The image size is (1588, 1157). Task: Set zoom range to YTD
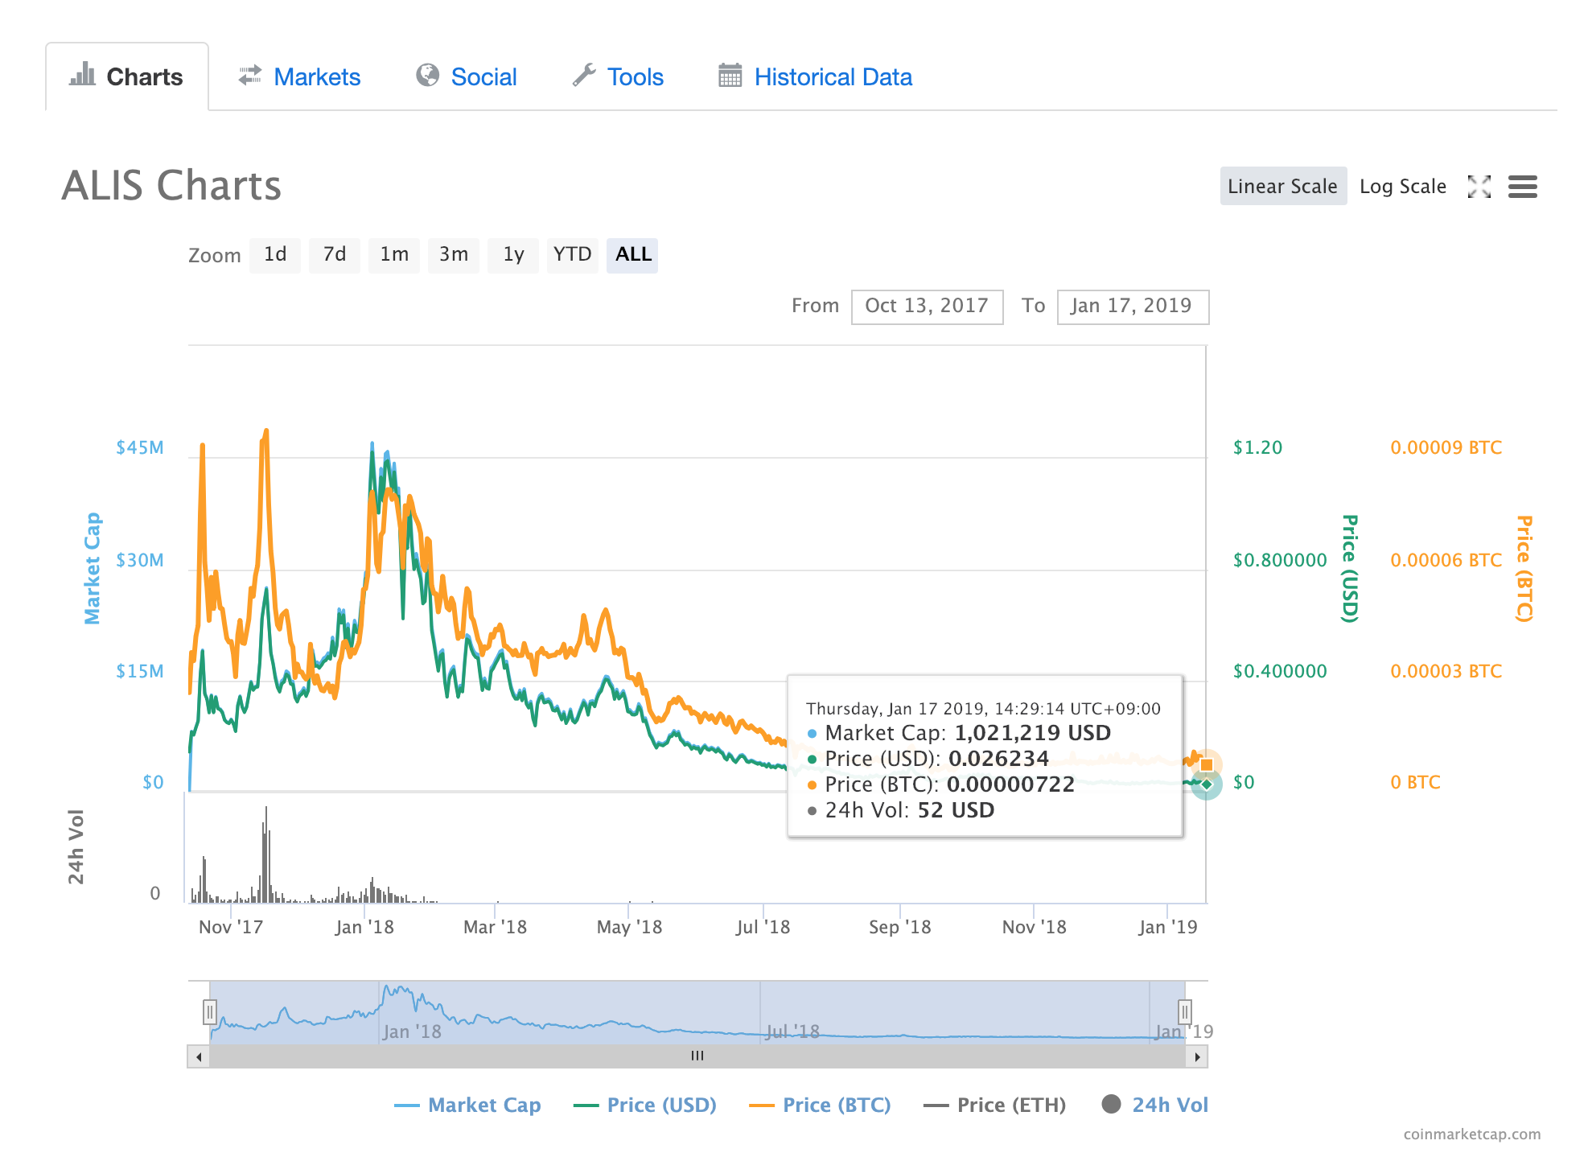572,255
